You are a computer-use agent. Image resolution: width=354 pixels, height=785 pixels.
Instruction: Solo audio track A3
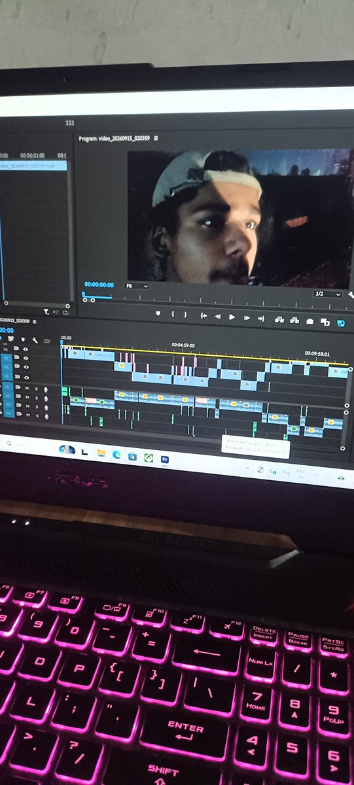coord(37,406)
